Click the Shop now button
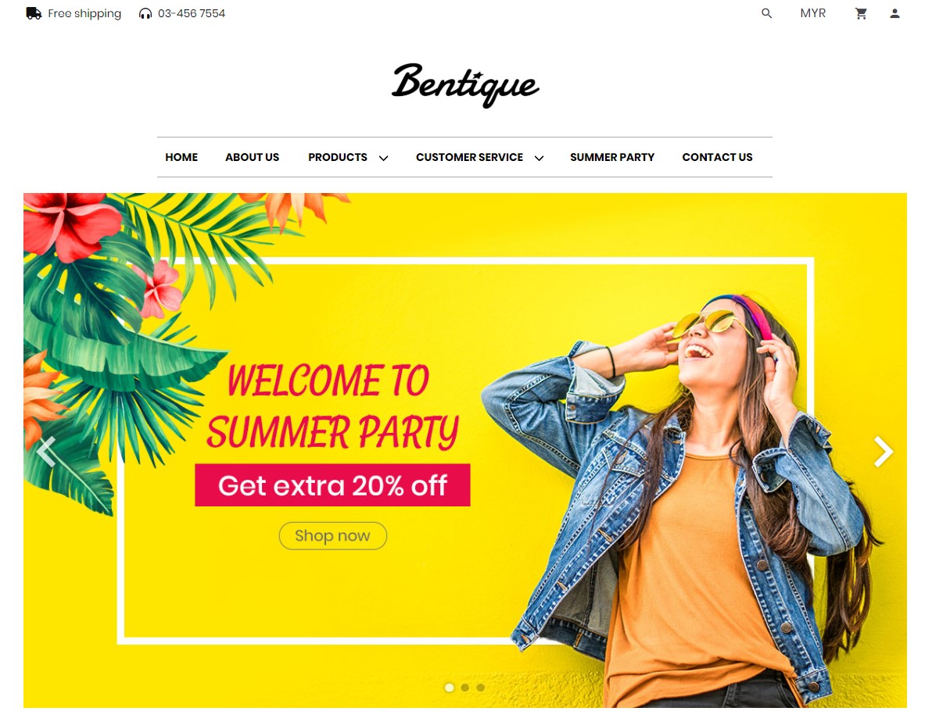The height and width of the screenshot is (715, 932). tap(333, 535)
